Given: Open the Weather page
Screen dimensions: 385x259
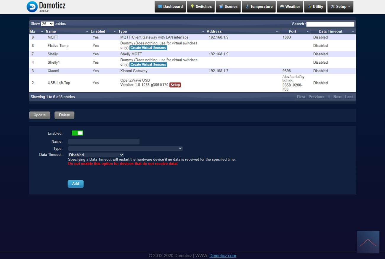Looking at the screenshot, I should [290, 7].
